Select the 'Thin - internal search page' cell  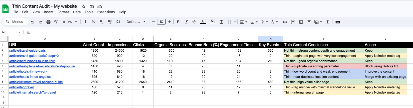tap(324, 92)
